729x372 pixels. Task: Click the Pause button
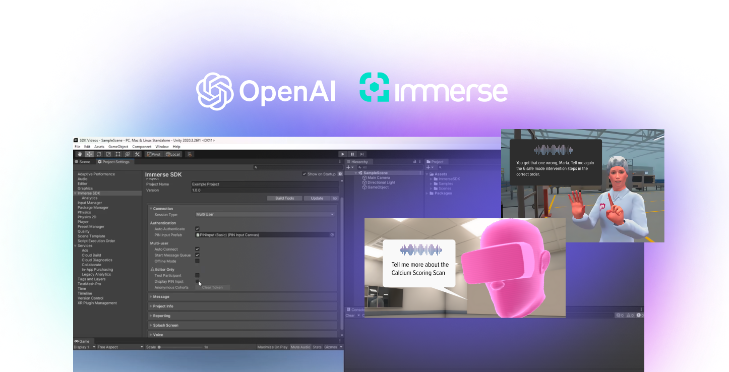coord(352,154)
